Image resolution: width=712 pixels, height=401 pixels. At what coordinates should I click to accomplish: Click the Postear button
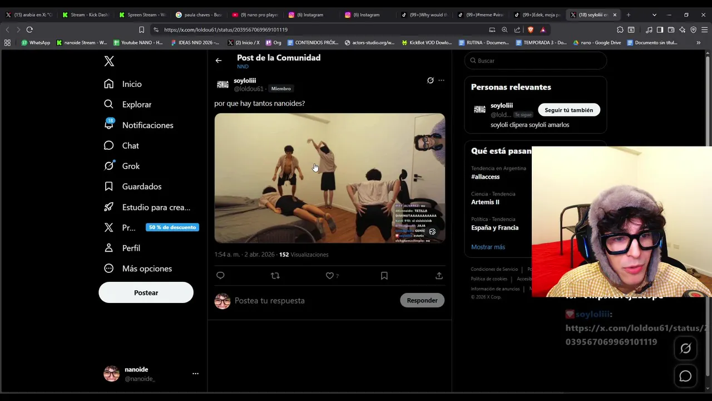[146, 293]
